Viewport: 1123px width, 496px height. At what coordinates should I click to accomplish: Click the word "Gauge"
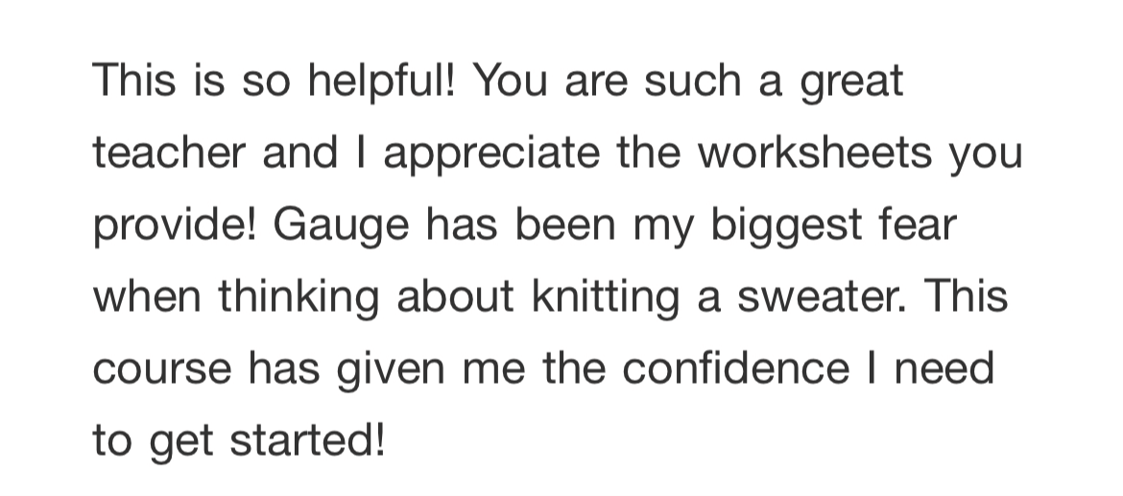[x=341, y=228]
